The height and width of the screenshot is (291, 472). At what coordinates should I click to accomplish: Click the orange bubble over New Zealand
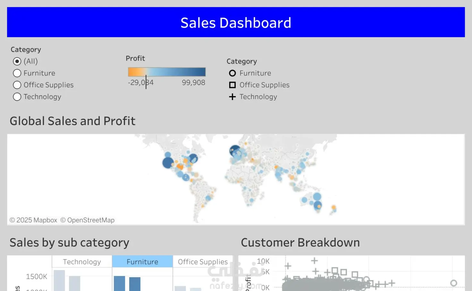coord(333,207)
